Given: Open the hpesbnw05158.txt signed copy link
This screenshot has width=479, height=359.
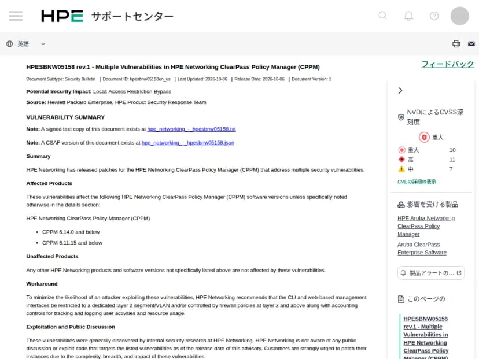Looking at the screenshot, I should (191, 129).
